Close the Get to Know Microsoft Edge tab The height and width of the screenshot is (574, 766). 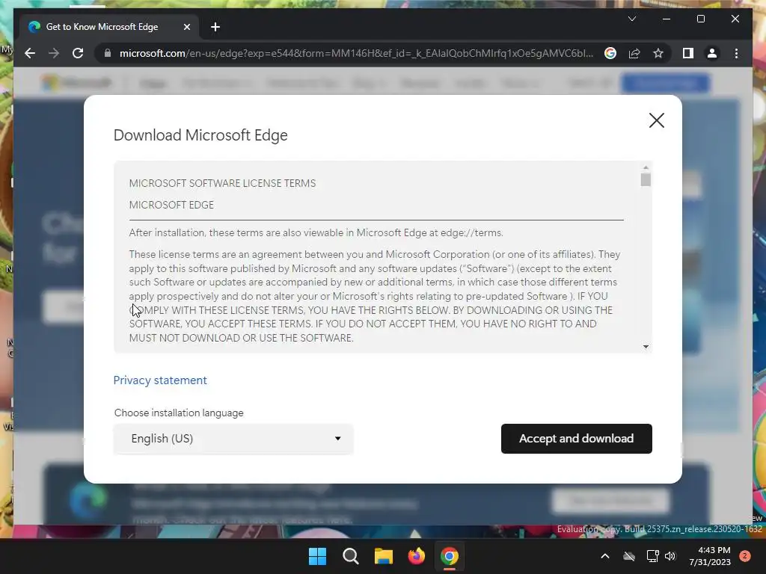[x=186, y=27]
